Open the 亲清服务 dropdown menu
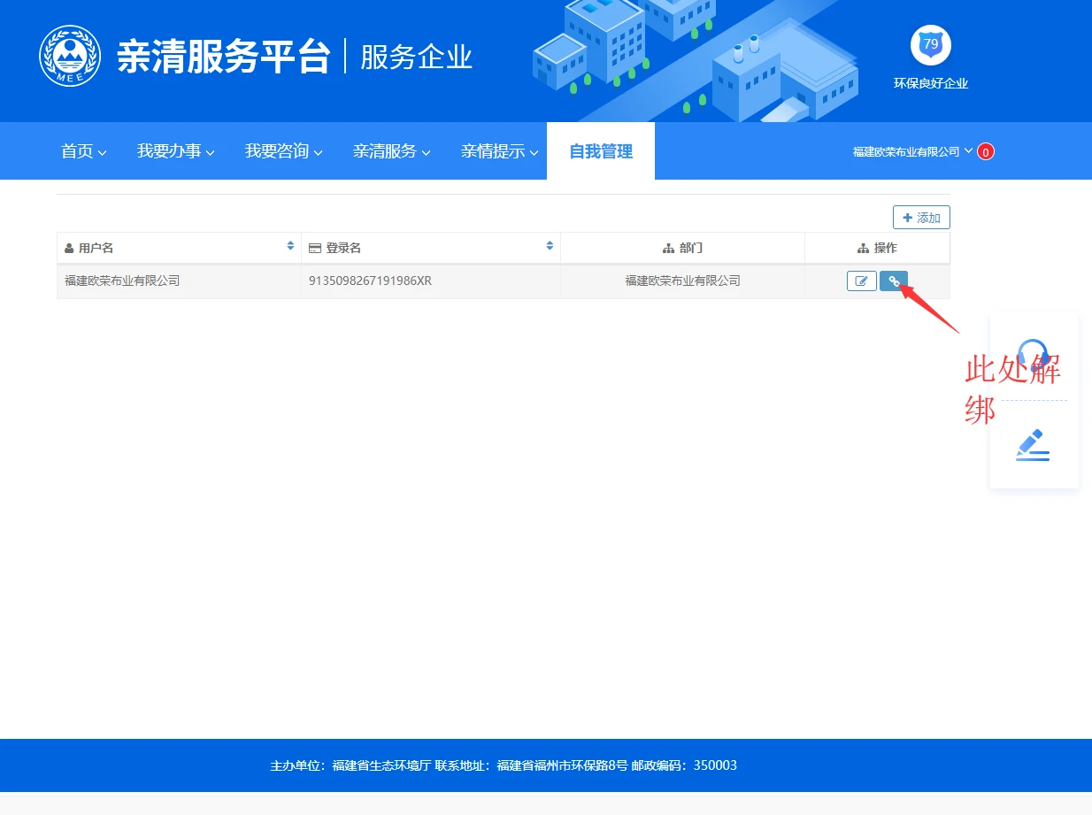1092x815 pixels. (391, 151)
